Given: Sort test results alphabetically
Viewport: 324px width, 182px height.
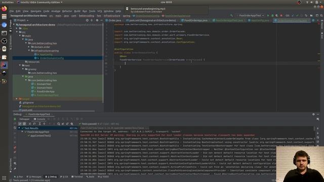Looking at the screenshot, I should [x=30, y=124].
